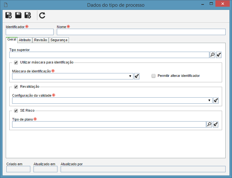This screenshot has width=232, height=178.
Task: Click the Tipo superior text field
Action: (109, 55)
